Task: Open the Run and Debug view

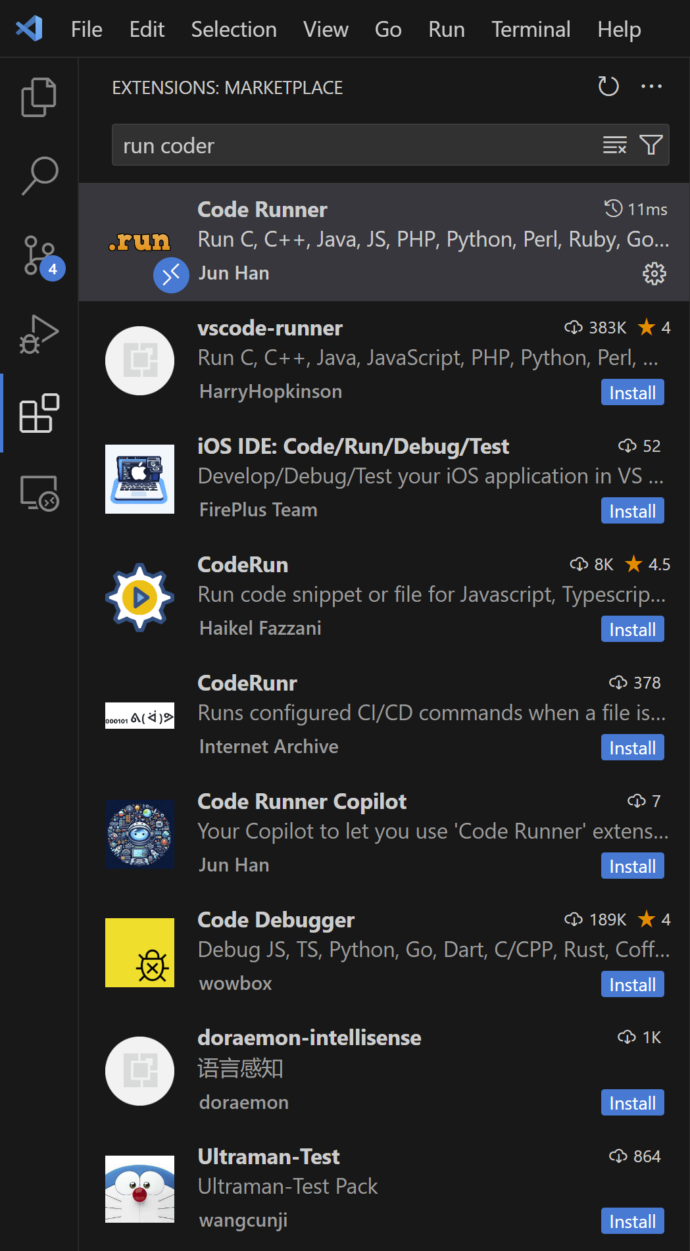Action: pyautogui.click(x=39, y=335)
